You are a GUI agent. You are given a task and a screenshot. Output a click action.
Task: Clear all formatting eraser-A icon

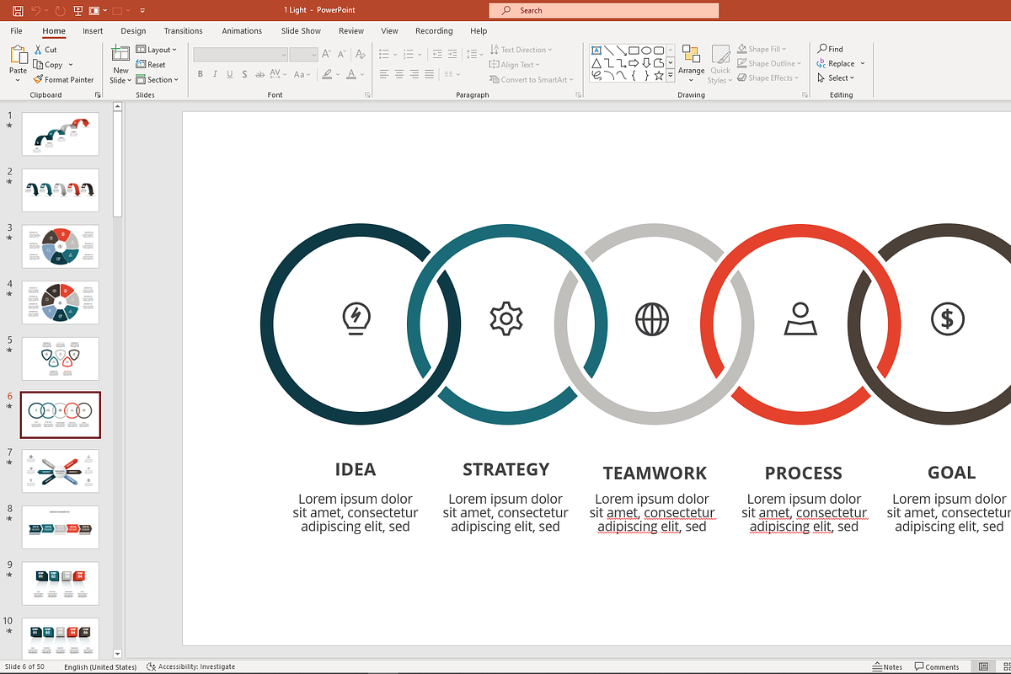point(360,54)
